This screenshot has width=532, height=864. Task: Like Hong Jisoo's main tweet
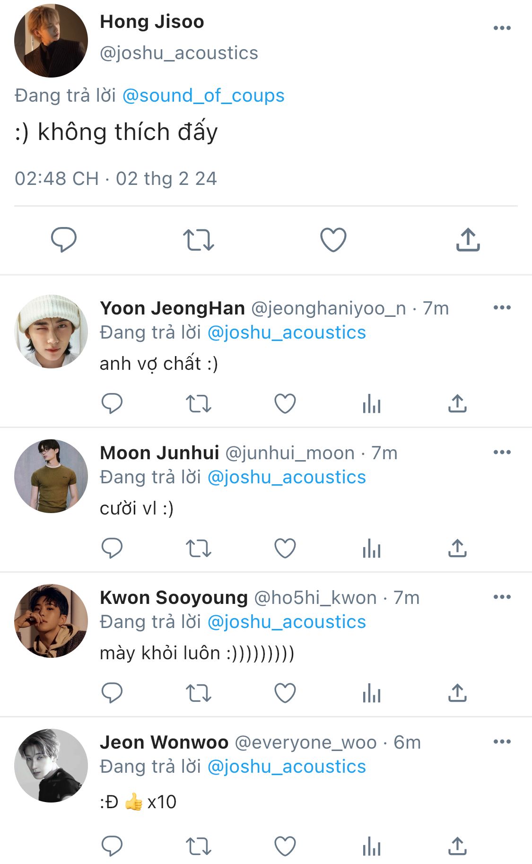[x=333, y=240]
